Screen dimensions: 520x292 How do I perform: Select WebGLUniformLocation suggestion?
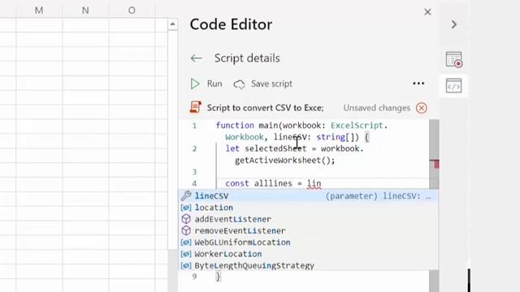click(309, 243)
